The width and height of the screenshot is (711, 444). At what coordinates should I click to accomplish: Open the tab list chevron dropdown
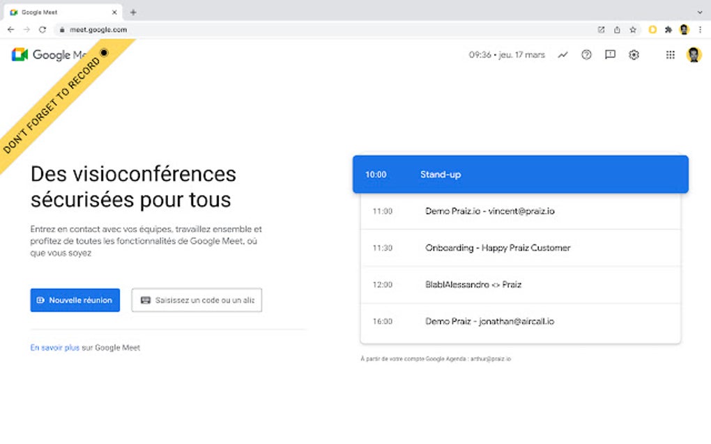(x=699, y=12)
